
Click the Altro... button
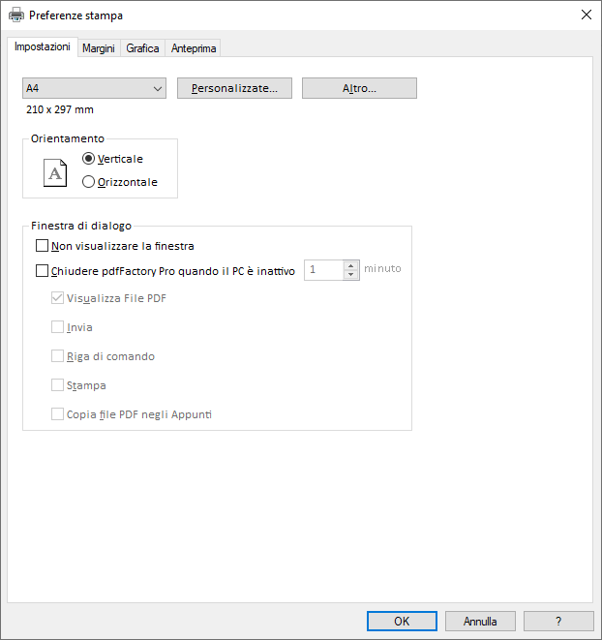[360, 88]
